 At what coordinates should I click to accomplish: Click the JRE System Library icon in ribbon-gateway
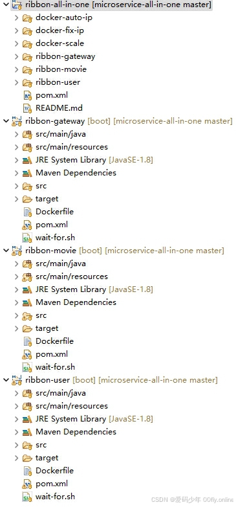27,160
